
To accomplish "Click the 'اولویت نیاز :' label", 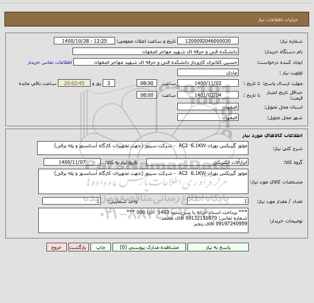I will click(291, 73).
